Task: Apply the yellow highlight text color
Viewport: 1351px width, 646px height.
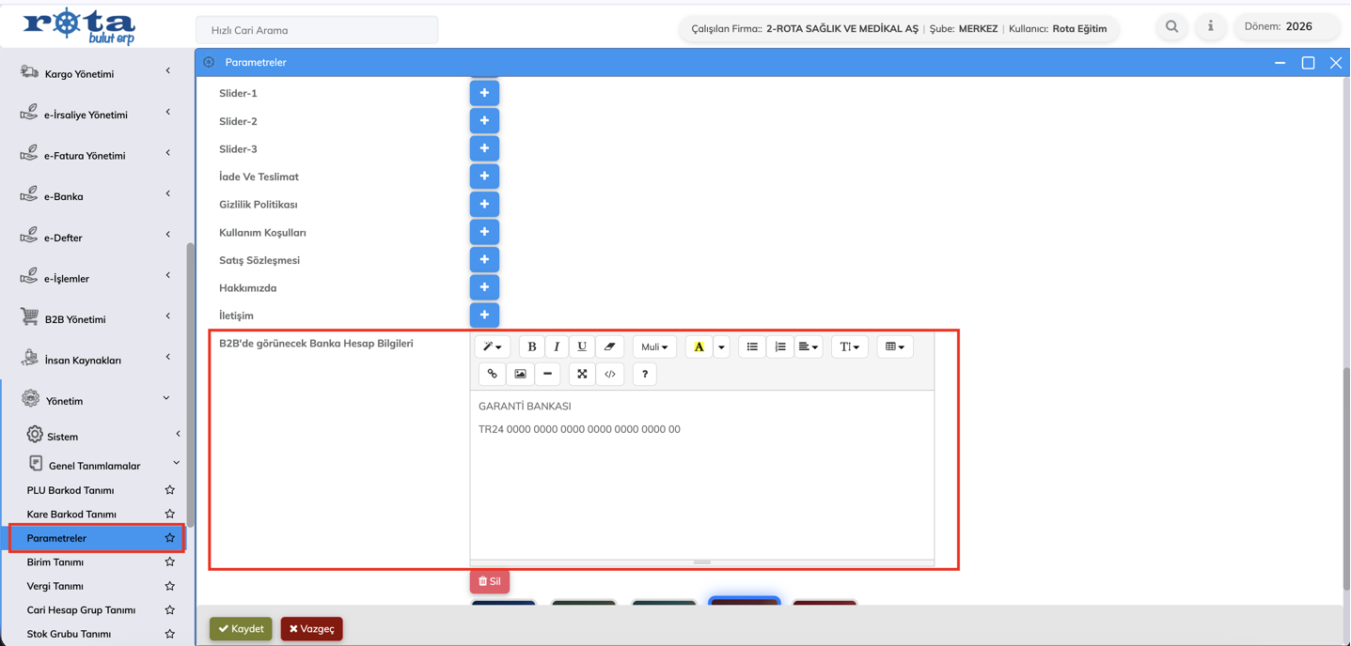Action: click(699, 346)
